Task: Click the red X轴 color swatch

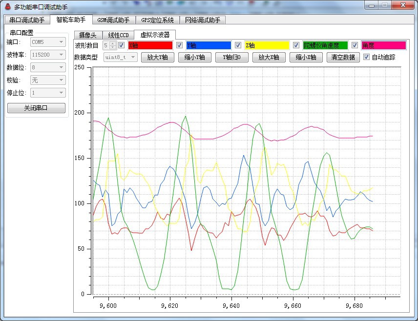Action: pos(150,45)
